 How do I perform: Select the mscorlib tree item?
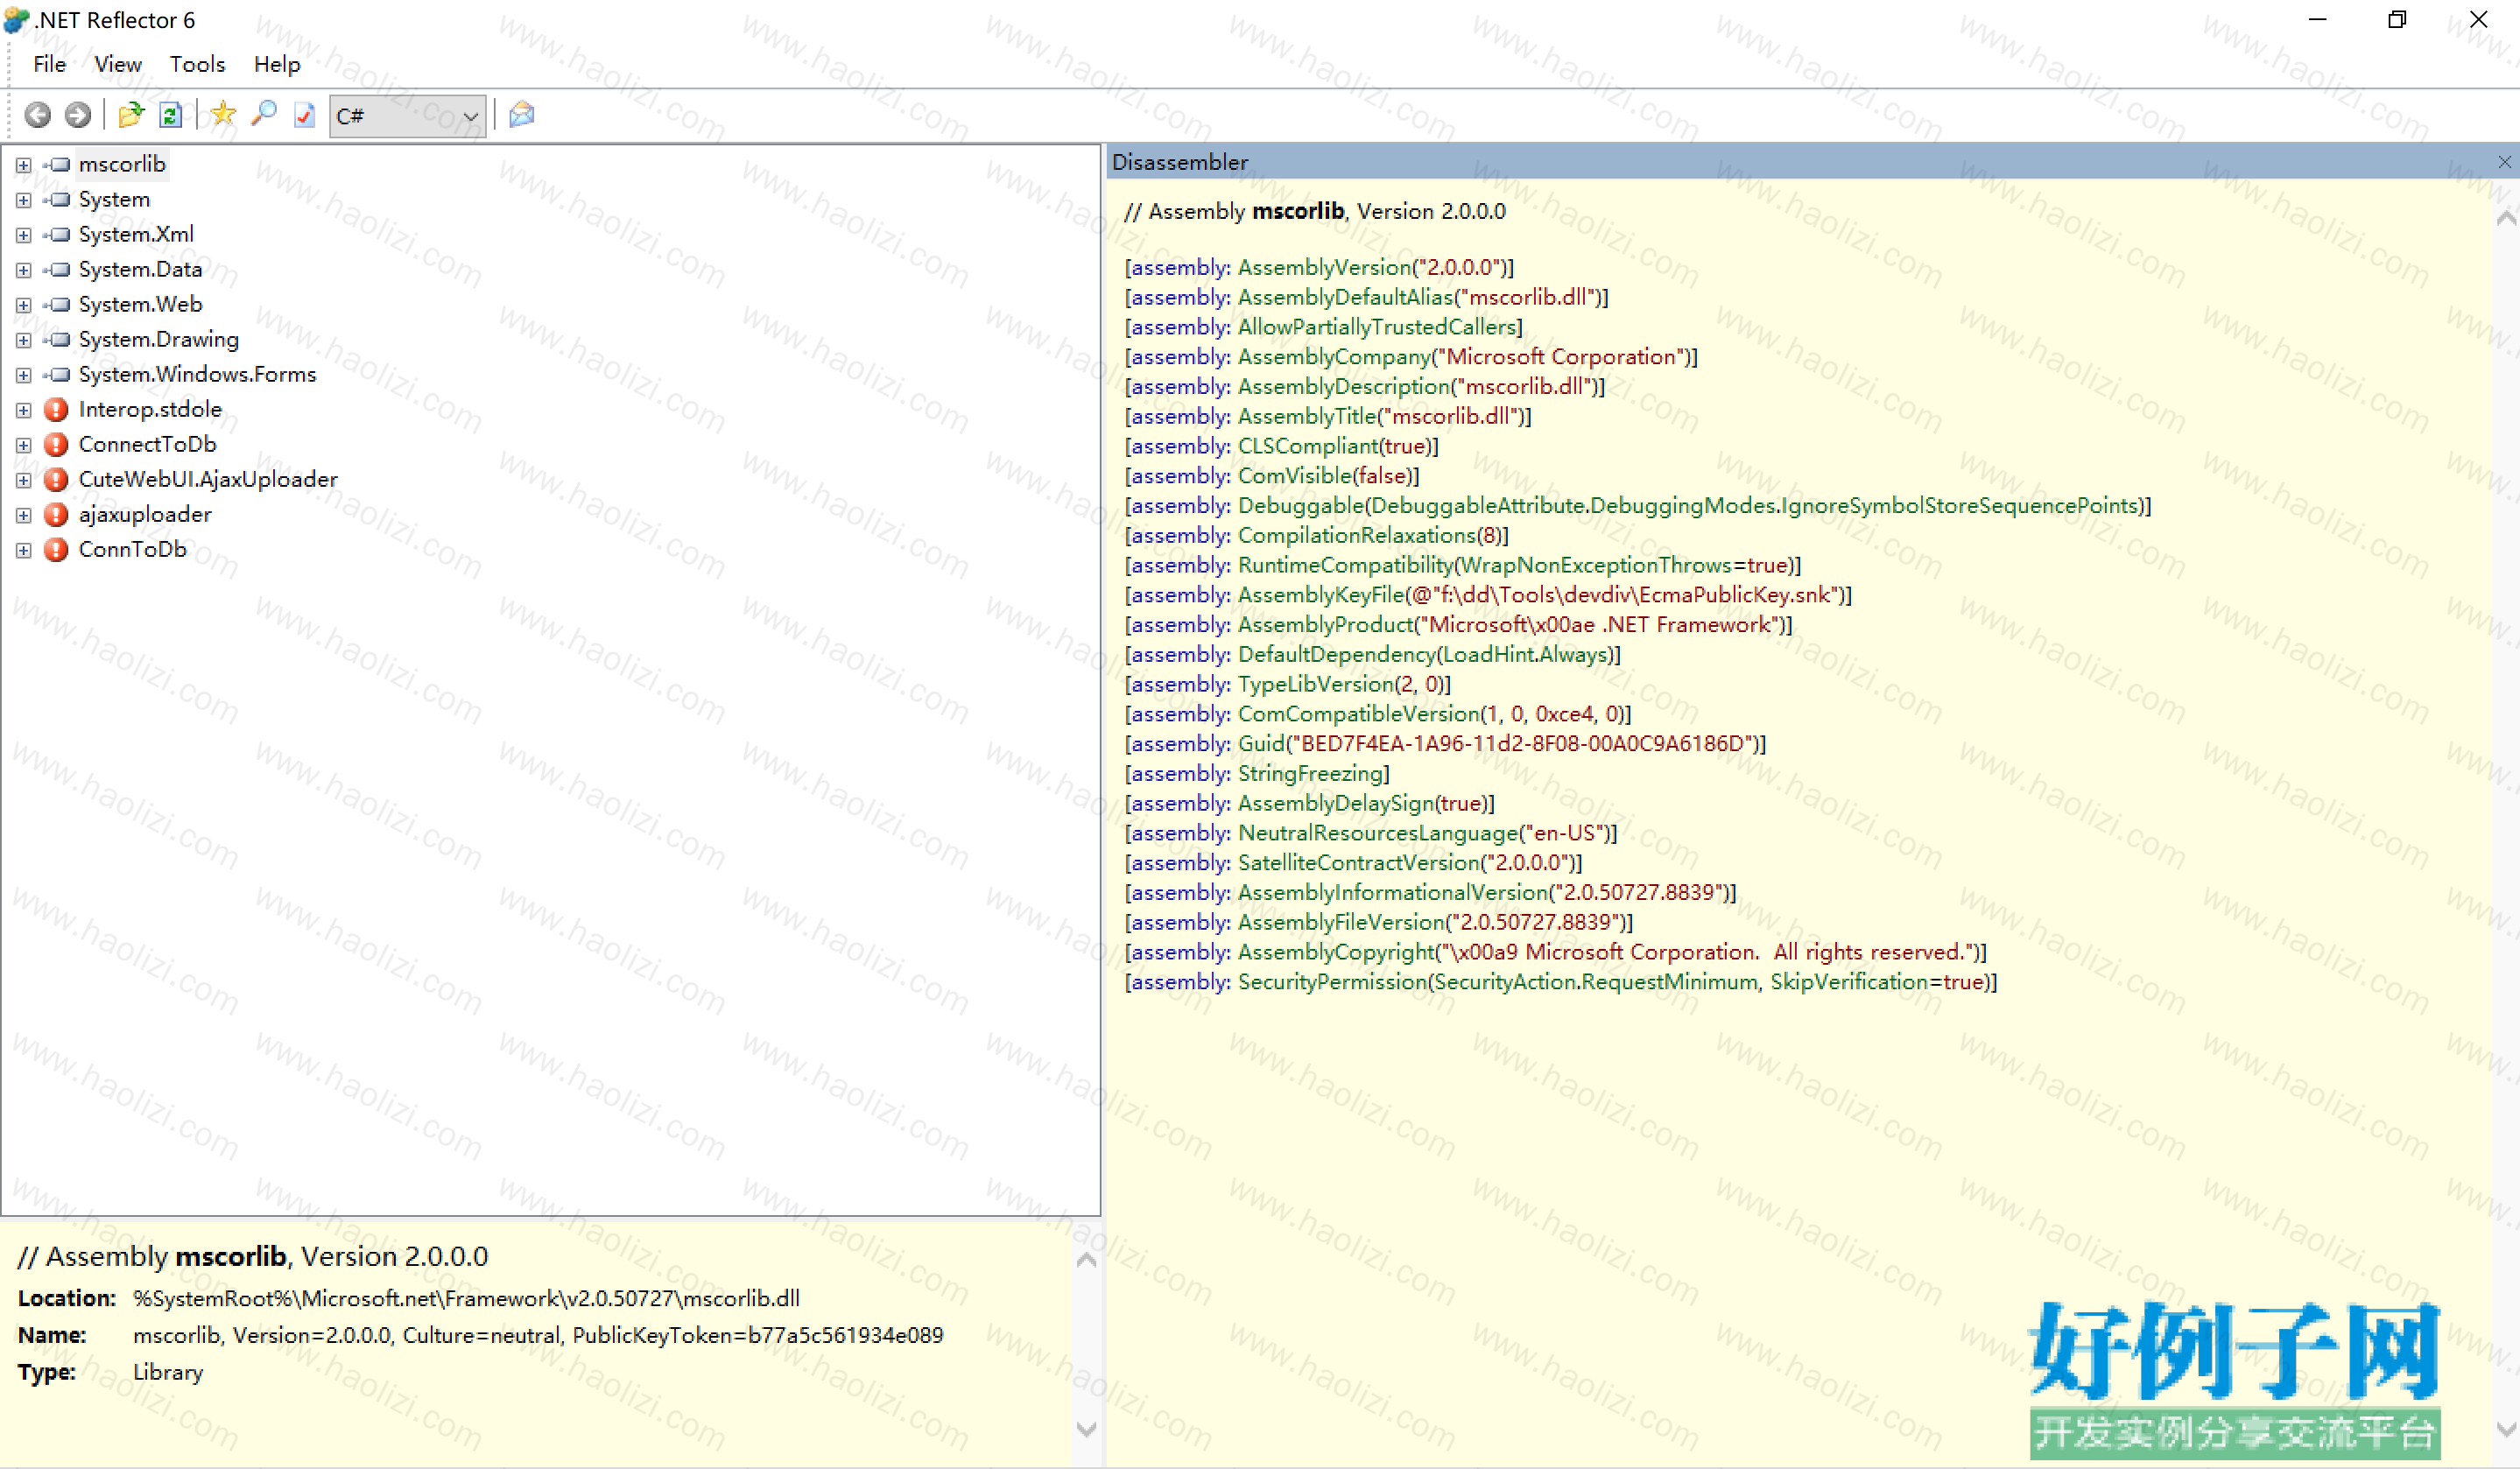coord(122,164)
